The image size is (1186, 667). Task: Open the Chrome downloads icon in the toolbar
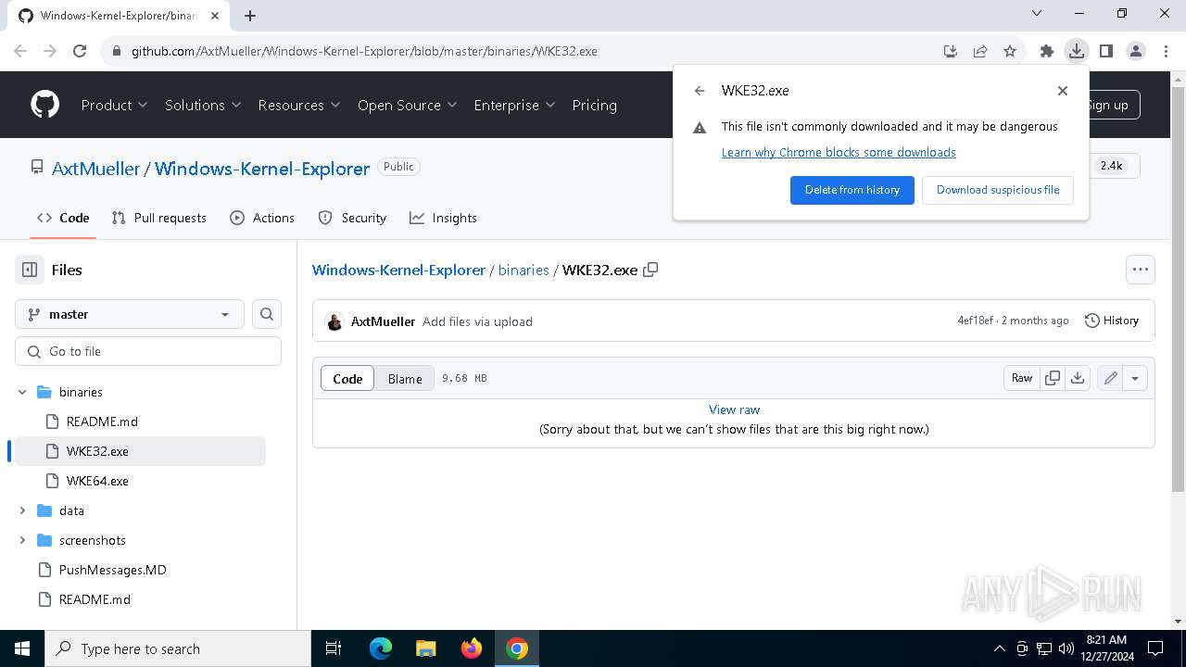coord(1076,51)
